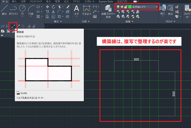Click the 文字 (Text) tool icon
The height and width of the screenshot is (128, 191).
click(x=77, y=9)
